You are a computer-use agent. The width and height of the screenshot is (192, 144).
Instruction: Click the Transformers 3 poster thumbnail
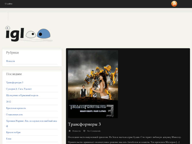pyautogui.click(x=93, y=84)
